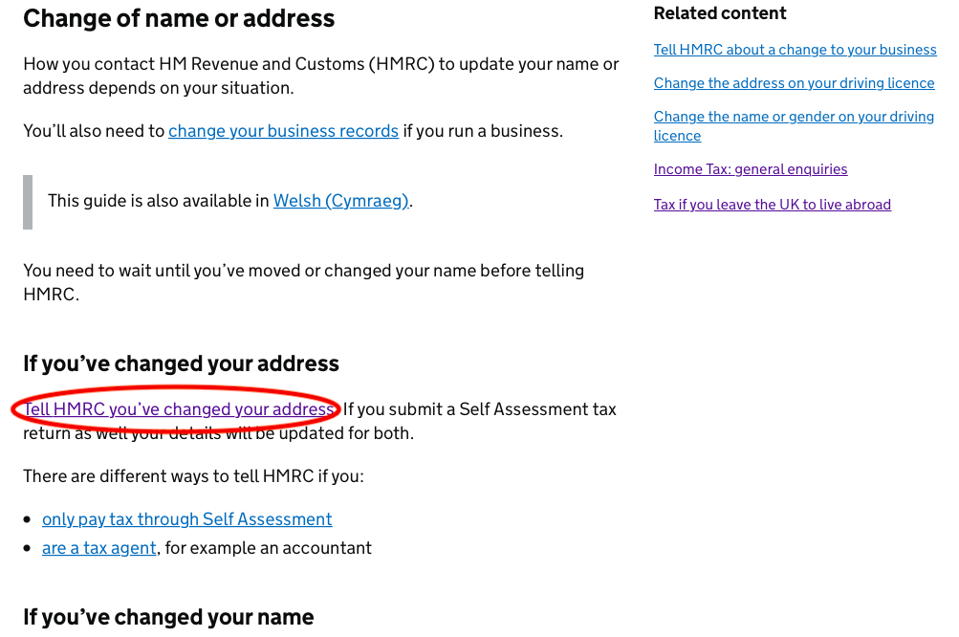Open 'Change the address on your driving licence'
Screen dimensions: 959x637
pos(794,83)
